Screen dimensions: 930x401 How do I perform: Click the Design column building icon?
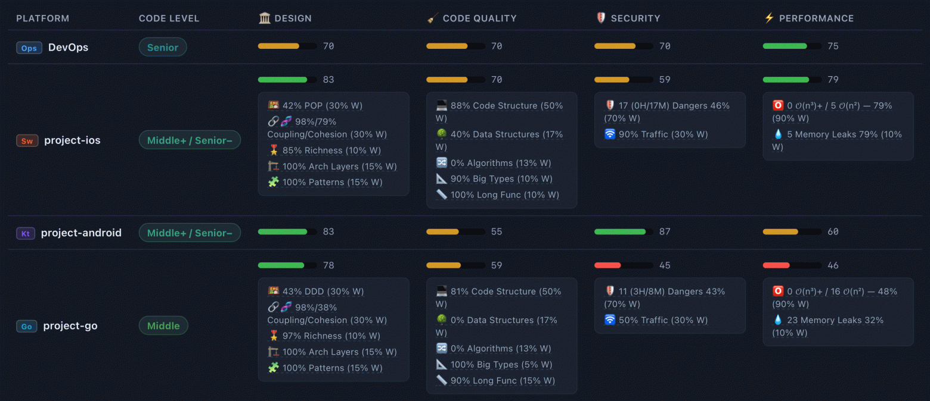[x=265, y=18]
